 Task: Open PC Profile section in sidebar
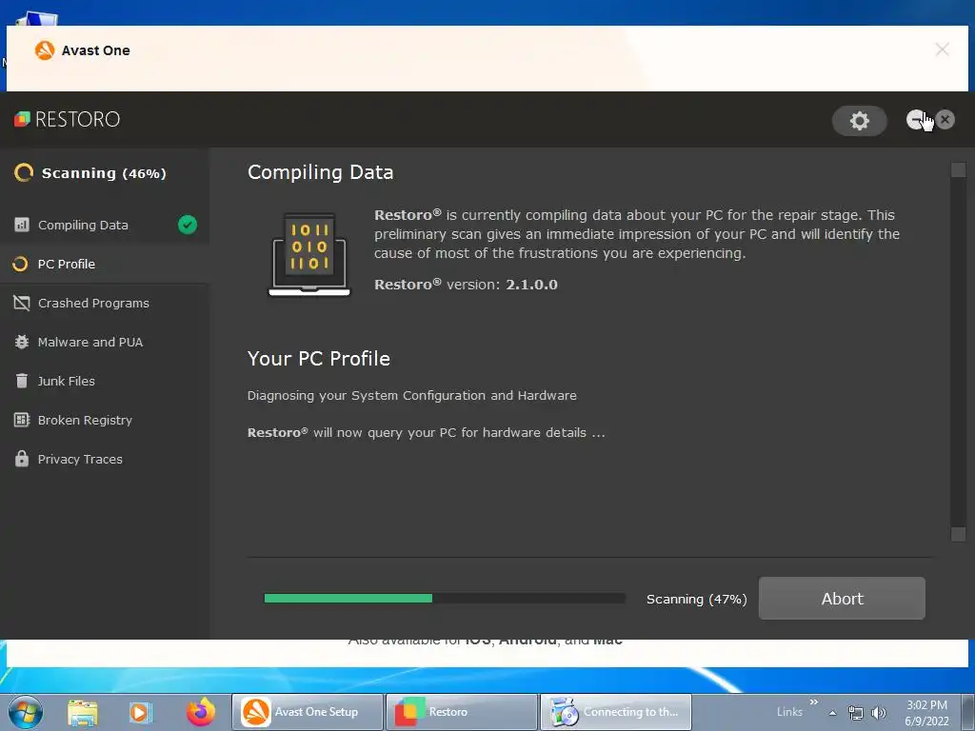(105, 265)
